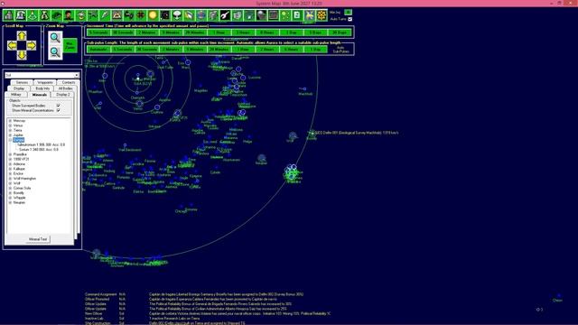Viewport: 578px width, 325px height.
Task: Click GEO Delfin 001 ship label on map
Action: tap(357, 133)
